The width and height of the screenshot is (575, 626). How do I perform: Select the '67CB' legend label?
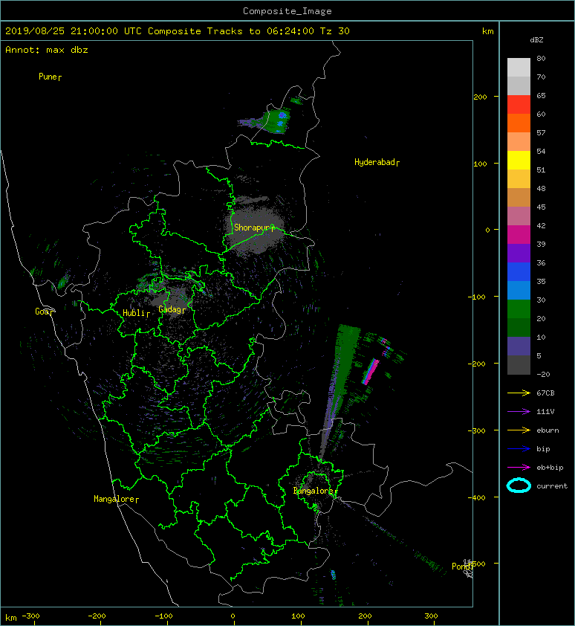[x=545, y=393]
